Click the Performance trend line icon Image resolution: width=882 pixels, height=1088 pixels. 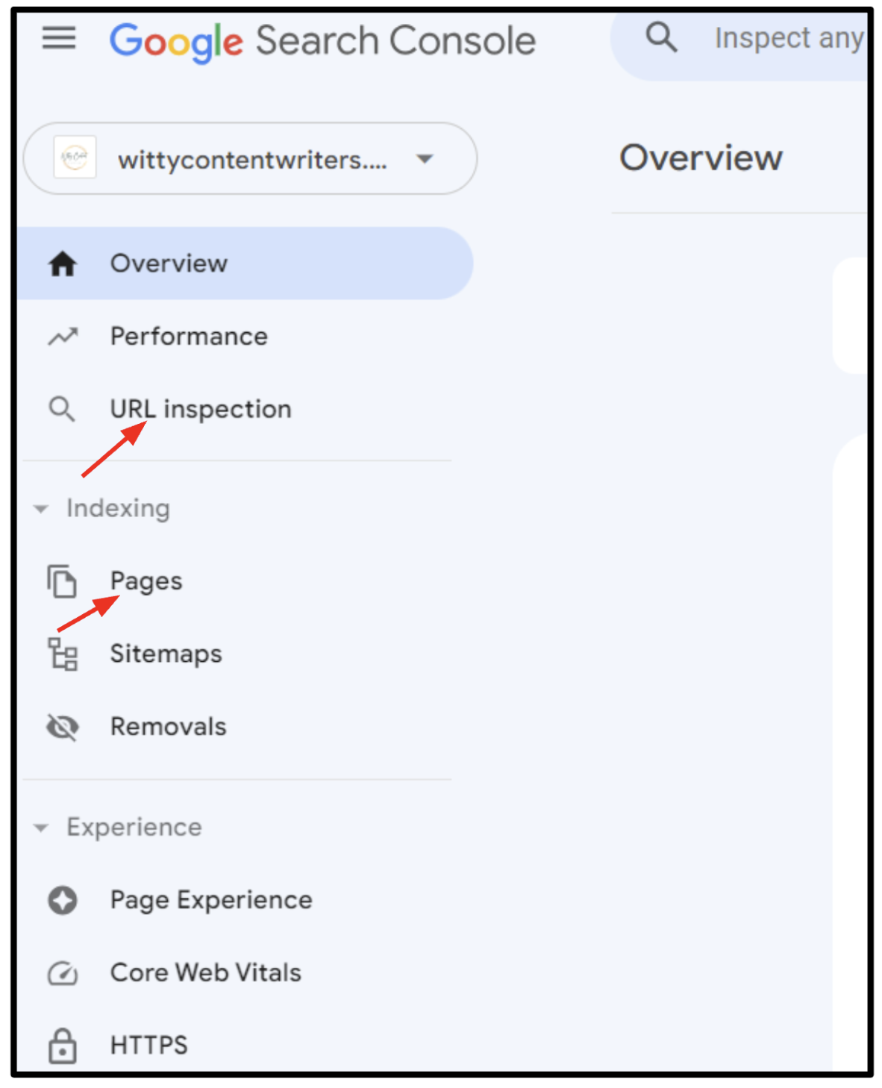(63, 337)
